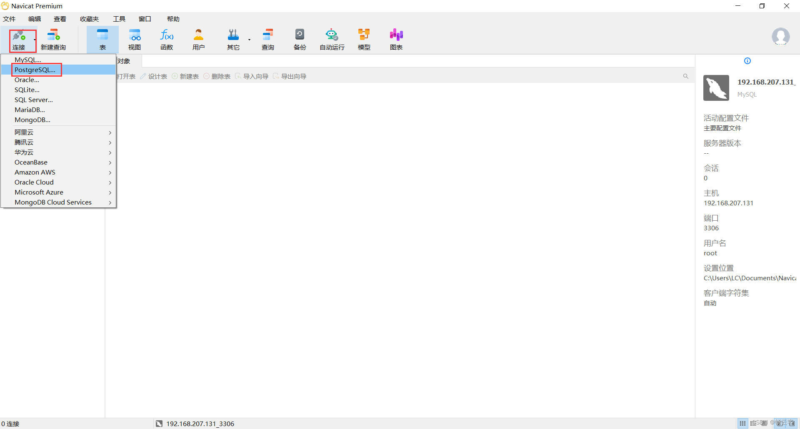Open the Query (查询) toolbar icon

268,40
